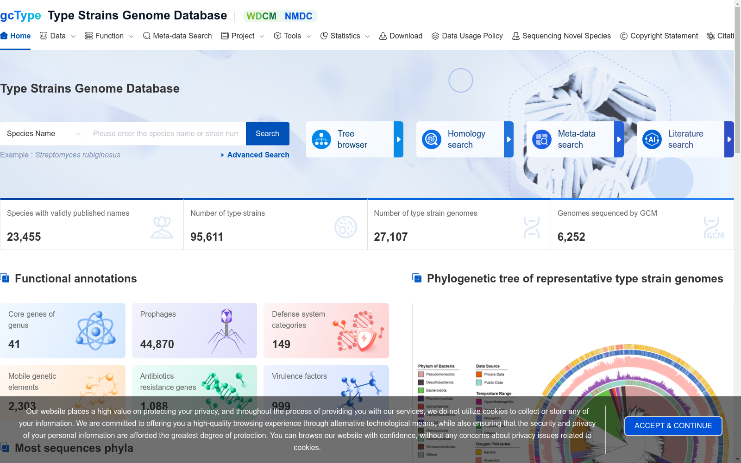Expand the Project menu chevron
This screenshot has height=463, width=741.
coord(262,36)
